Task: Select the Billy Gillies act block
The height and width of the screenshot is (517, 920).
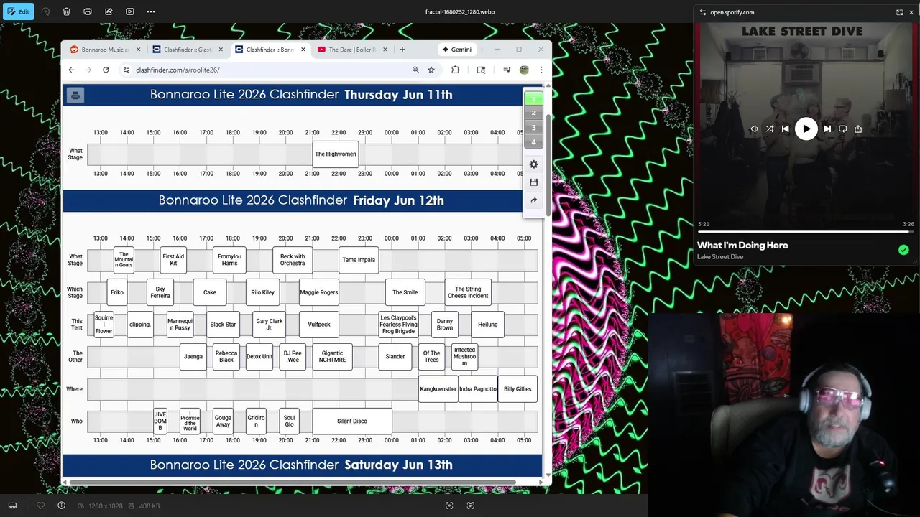Action: tap(517, 389)
